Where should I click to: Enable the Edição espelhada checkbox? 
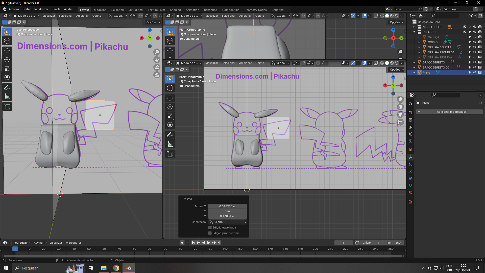point(210,227)
